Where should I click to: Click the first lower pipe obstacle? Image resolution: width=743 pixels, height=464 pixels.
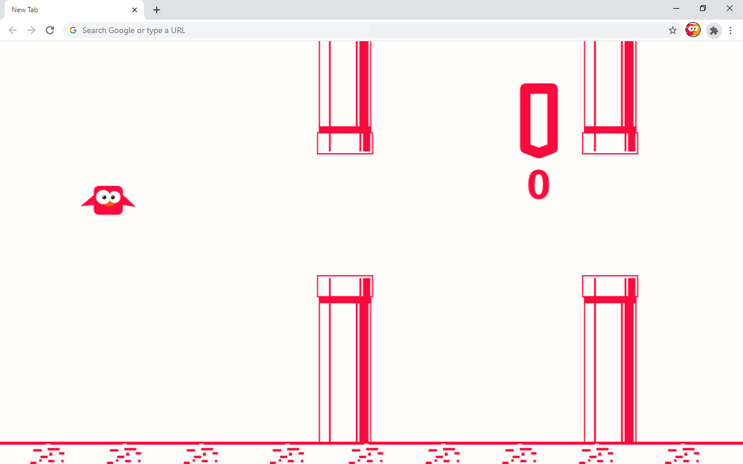(x=345, y=359)
